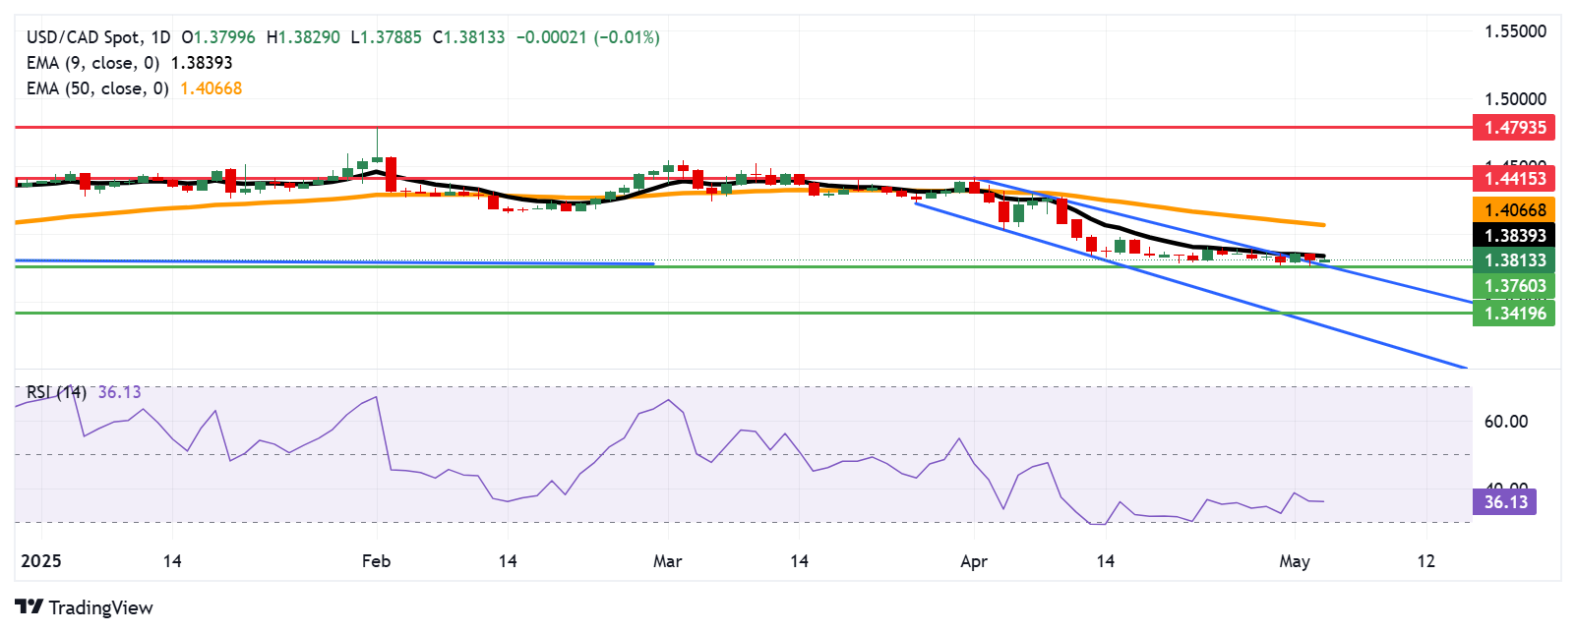
Task: Click the red 1.44153 price label
Action: [x=1515, y=179]
